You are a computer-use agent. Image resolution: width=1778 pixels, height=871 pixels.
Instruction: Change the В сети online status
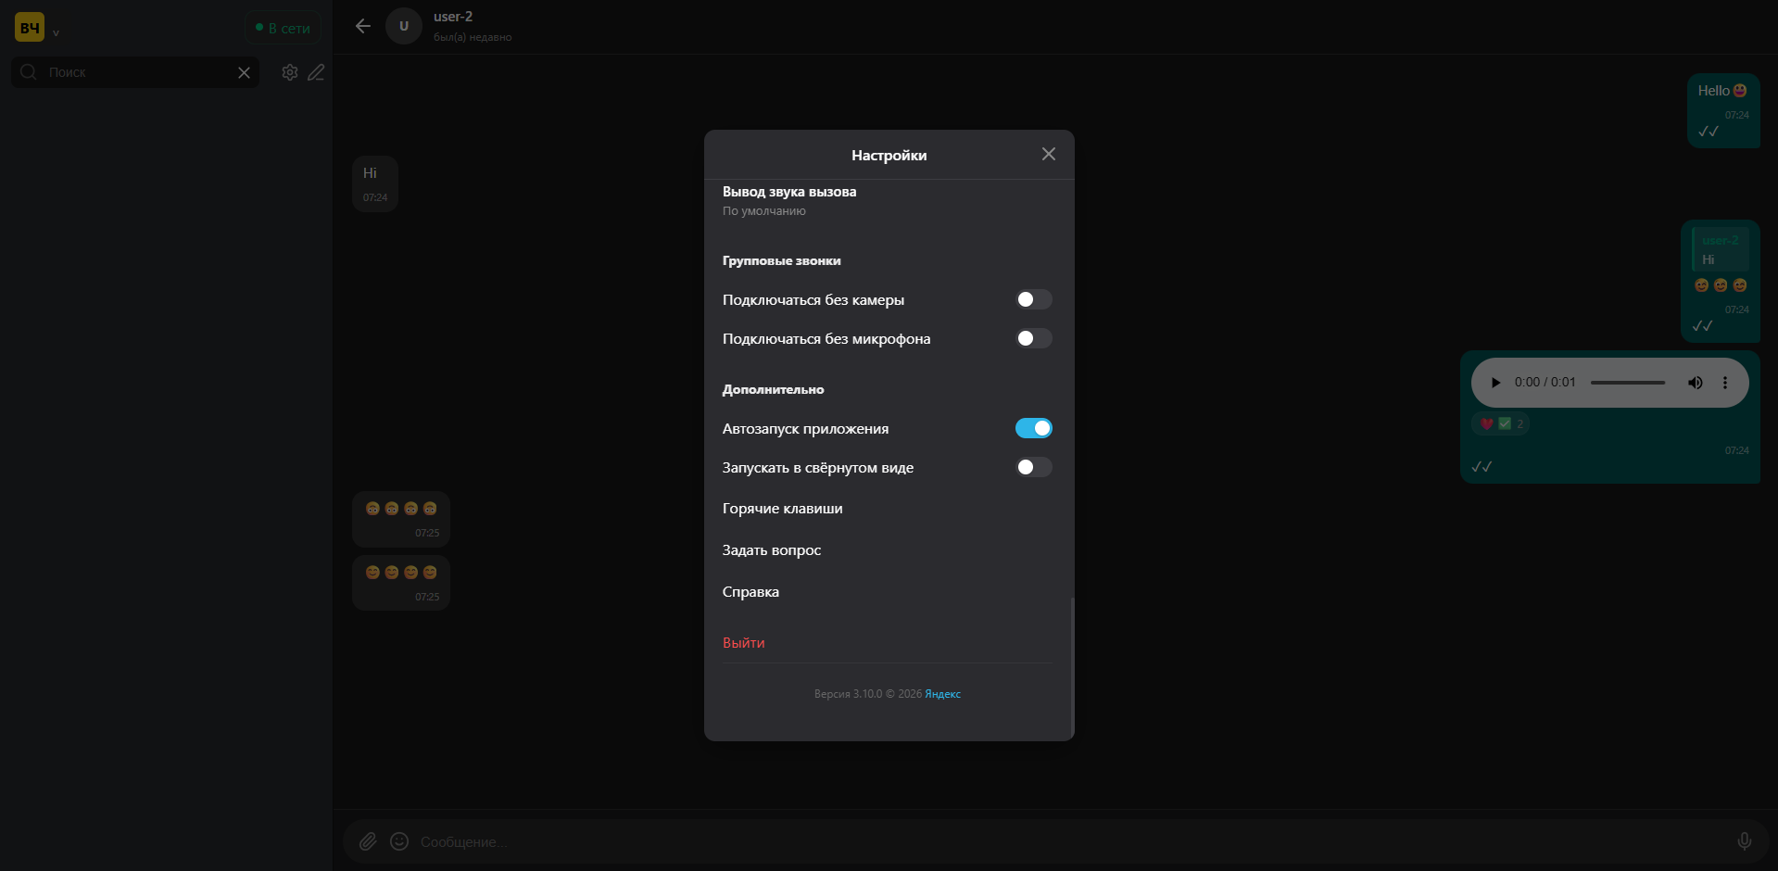[x=283, y=28]
